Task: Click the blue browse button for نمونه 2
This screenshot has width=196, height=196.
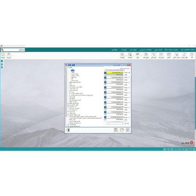Action: click(x=105, y=78)
